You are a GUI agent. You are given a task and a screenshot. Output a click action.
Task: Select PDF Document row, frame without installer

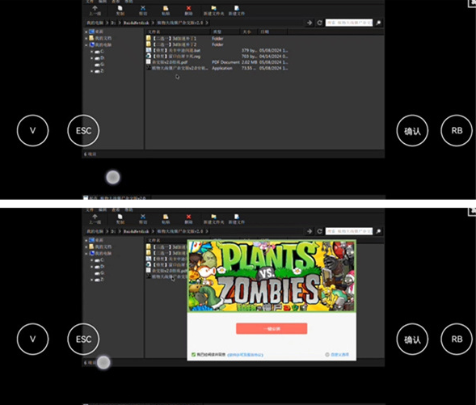(217, 62)
